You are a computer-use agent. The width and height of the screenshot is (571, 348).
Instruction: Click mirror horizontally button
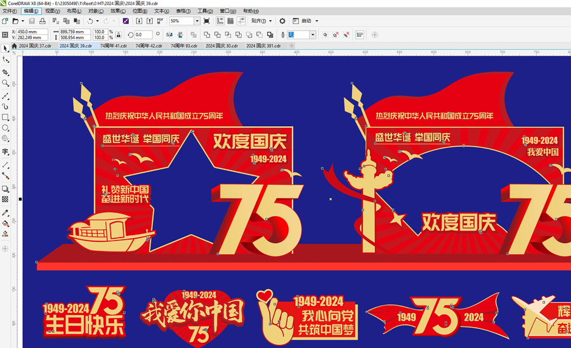[x=169, y=35]
